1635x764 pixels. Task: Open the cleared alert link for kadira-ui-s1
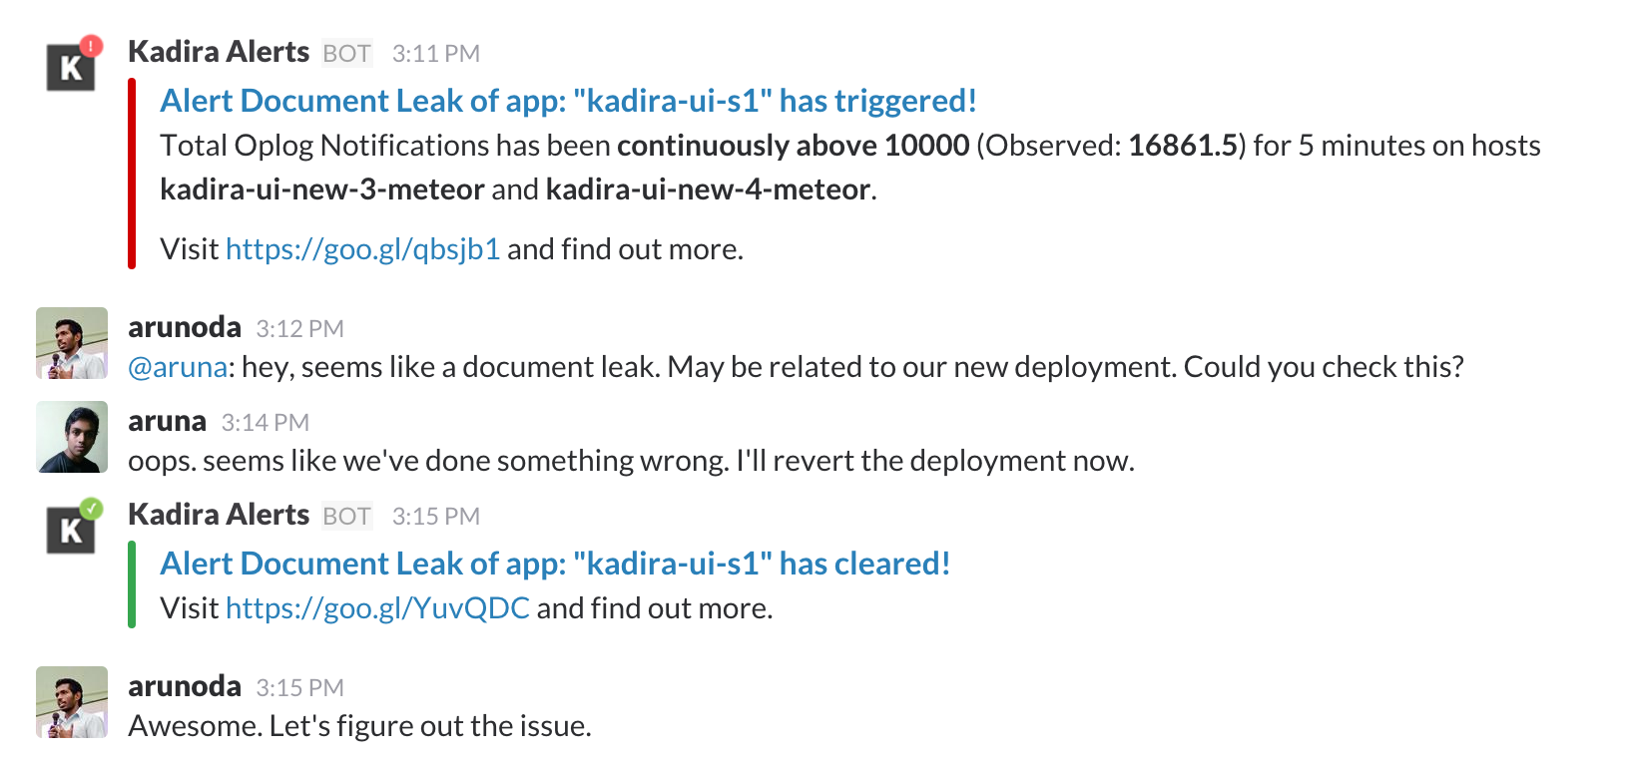[x=554, y=563]
